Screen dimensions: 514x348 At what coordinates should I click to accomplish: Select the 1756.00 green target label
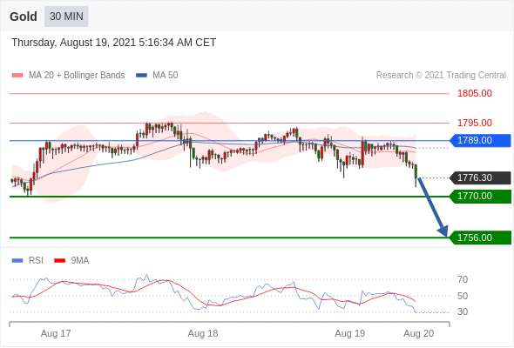[480, 238]
